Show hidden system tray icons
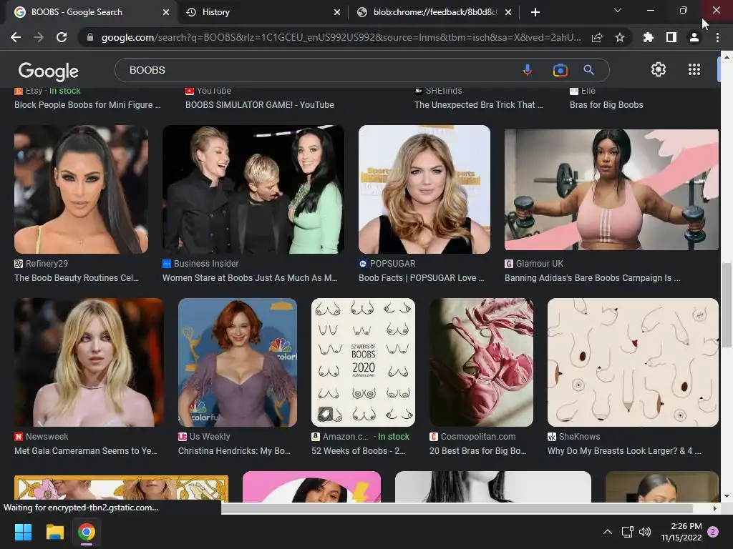Screen dimensions: 733x549 click(x=607, y=532)
